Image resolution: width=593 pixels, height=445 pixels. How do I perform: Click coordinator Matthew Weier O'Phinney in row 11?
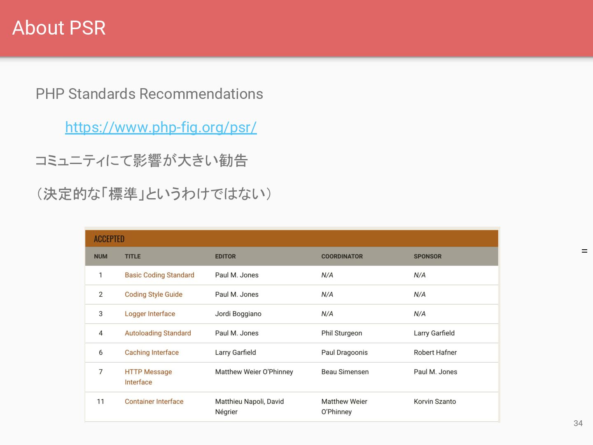[344, 406]
